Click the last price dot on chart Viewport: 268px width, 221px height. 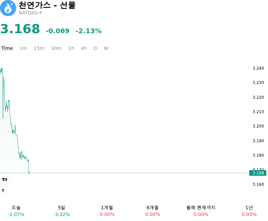(x=29, y=173)
